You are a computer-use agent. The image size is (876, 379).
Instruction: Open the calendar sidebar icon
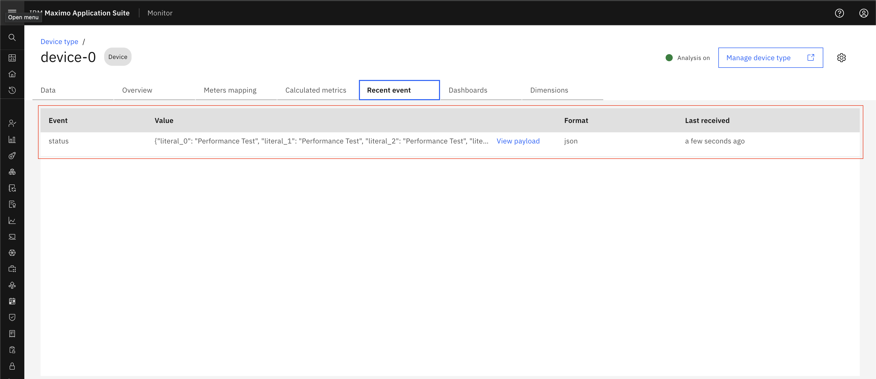[x=12, y=301]
